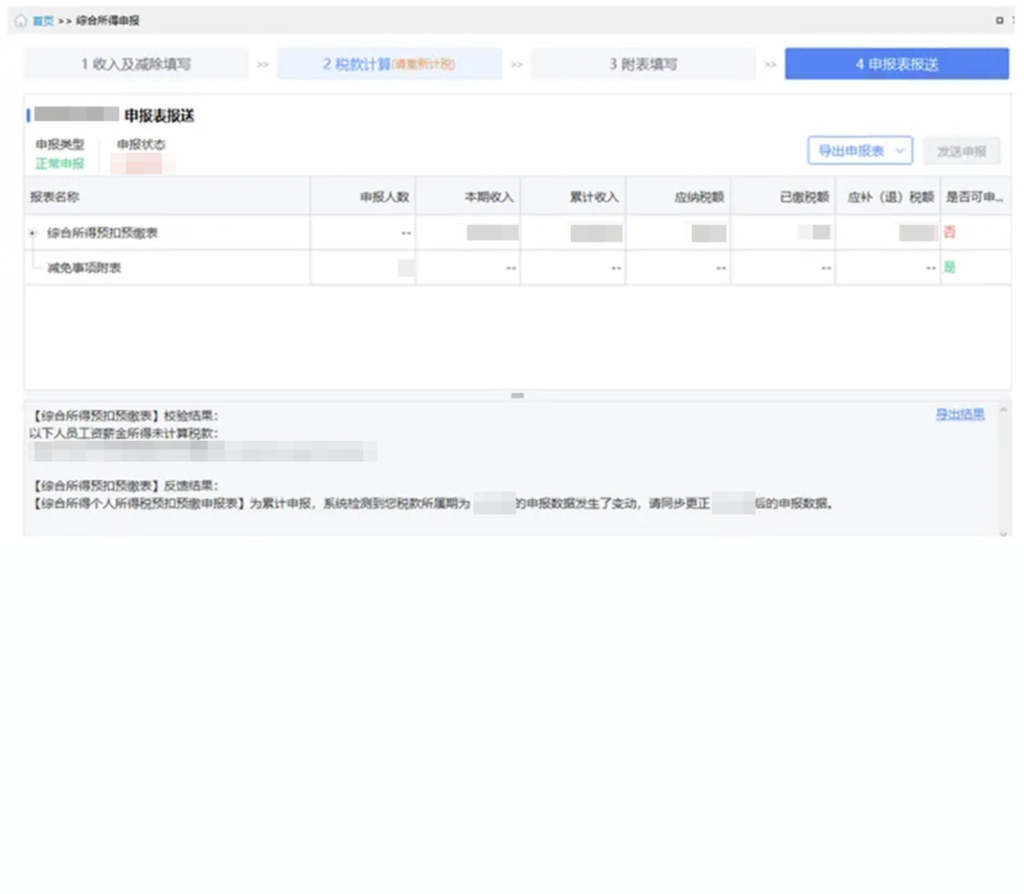Image resolution: width=1024 pixels, height=894 pixels.
Task: Click the 导出结果 link
Action: click(960, 414)
